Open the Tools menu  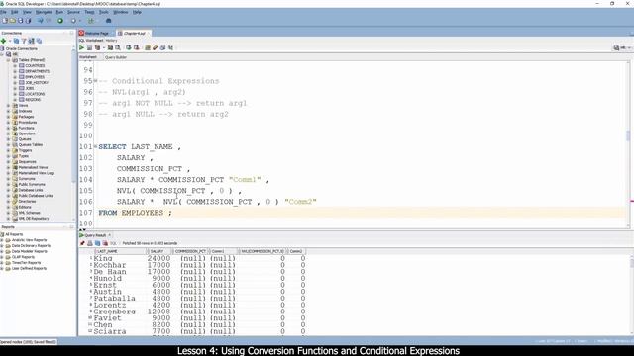[x=103, y=12]
